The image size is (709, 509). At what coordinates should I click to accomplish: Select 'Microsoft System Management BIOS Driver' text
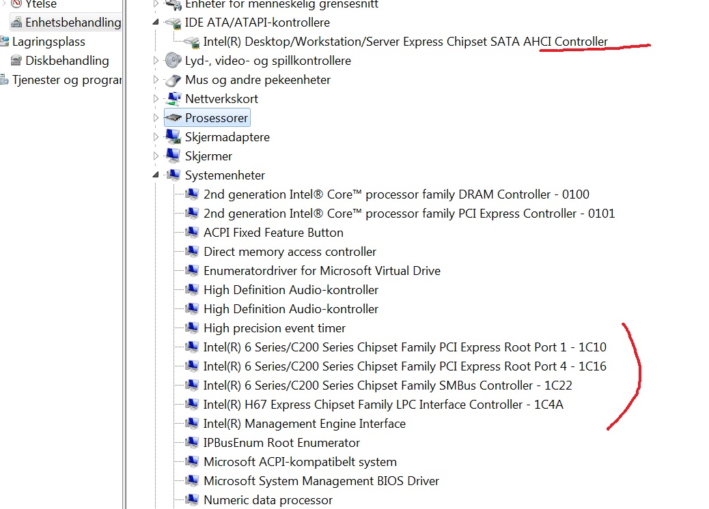coord(322,481)
